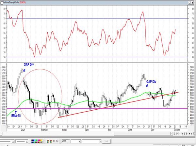Click the Relative Strength Index window icon

click(2, 3)
